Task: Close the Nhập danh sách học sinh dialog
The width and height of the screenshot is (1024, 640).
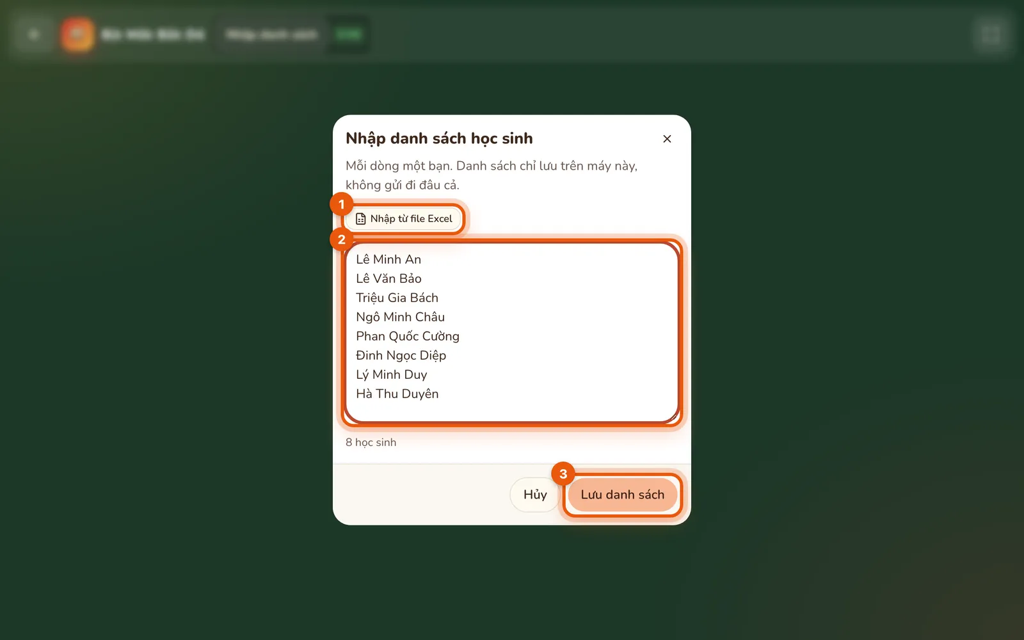Action: 667,139
